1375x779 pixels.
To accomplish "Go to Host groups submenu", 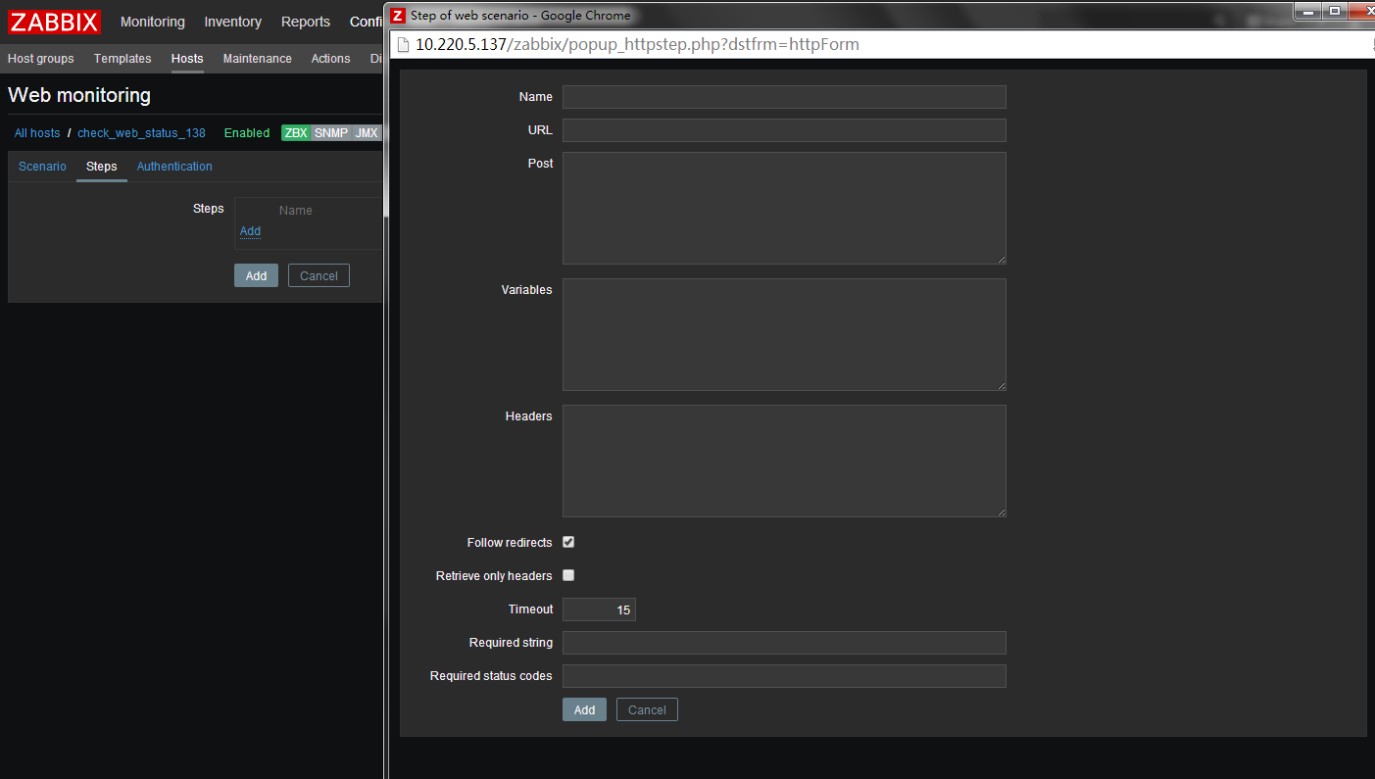I will pos(41,59).
